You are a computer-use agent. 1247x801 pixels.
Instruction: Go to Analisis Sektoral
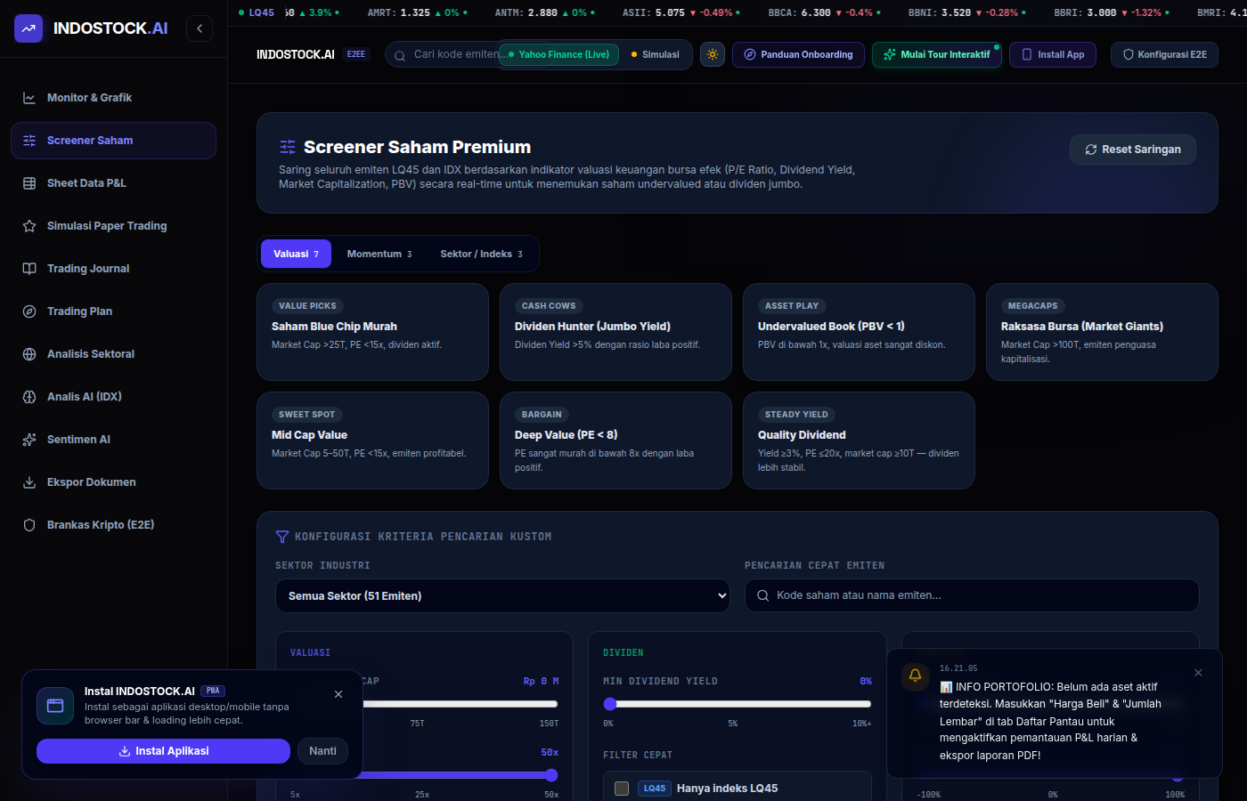[113, 354]
